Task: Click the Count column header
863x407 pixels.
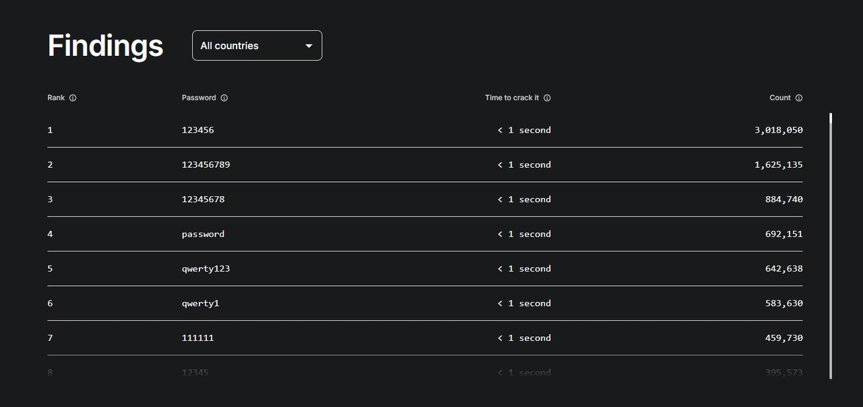Action: tap(780, 98)
